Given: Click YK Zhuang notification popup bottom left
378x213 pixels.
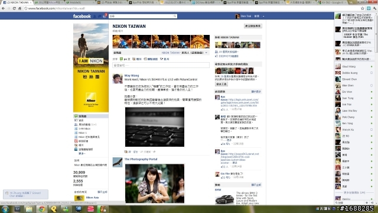Looking at the screenshot, I should click(25, 195).
